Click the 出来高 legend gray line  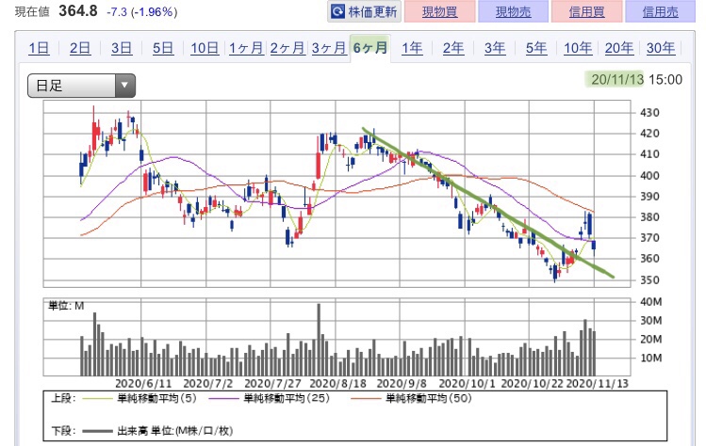97,432
